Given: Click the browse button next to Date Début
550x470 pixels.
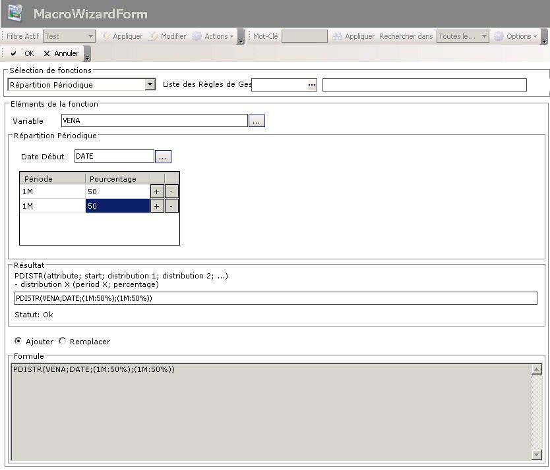Looking at the screenshot, I should coord(163,157).
